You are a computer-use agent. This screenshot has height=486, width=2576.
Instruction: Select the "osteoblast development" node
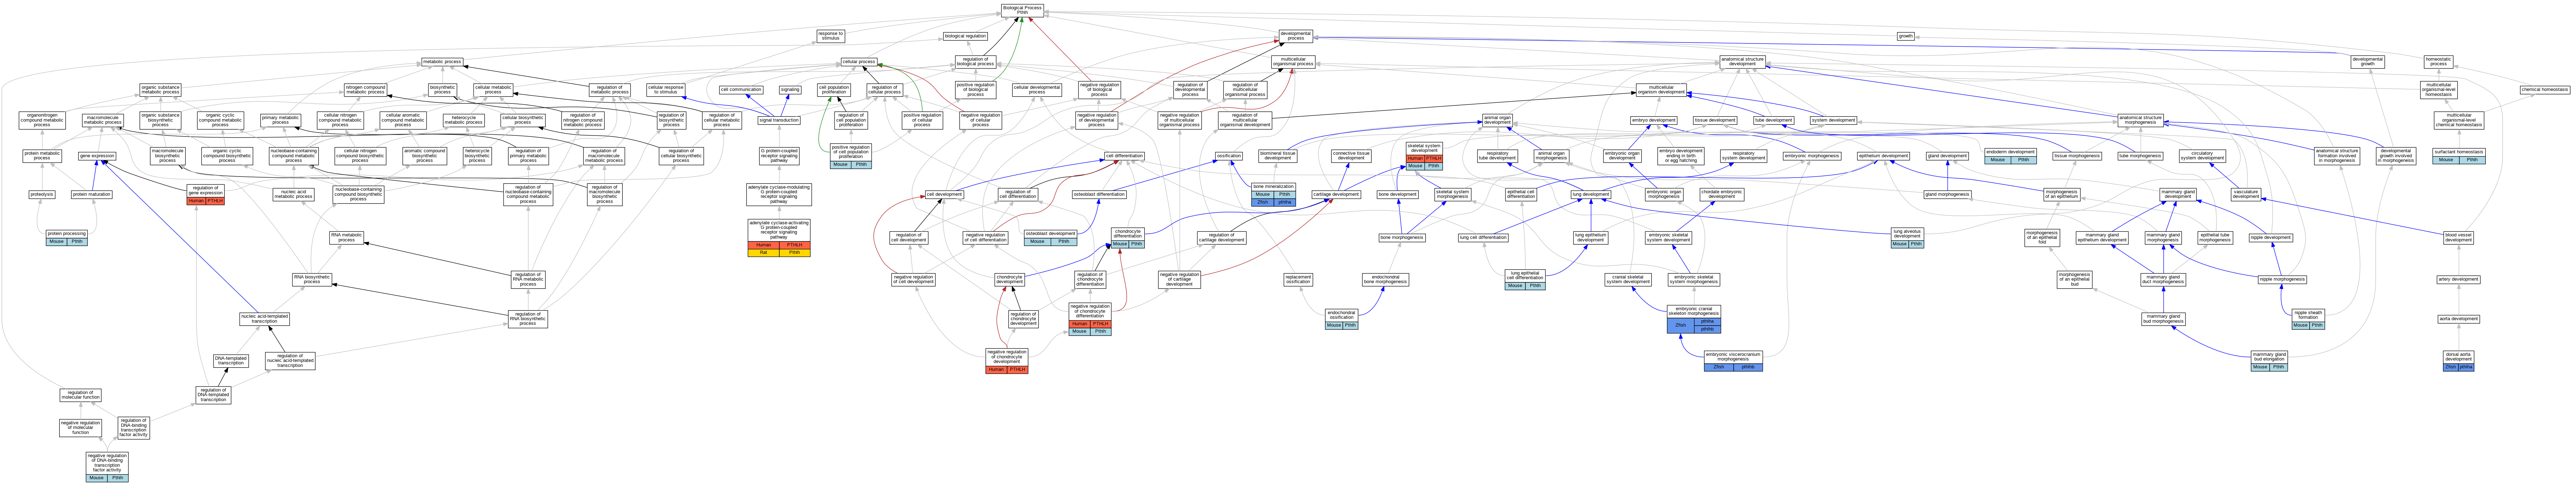coord(1050,237)
